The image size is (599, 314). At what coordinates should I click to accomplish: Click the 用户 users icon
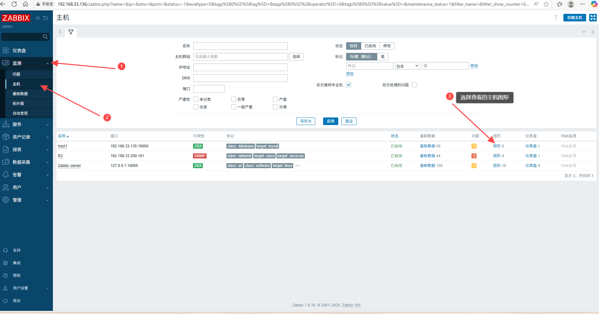(x=6, y=187)
